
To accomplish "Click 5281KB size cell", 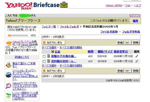I will [102, 56].
